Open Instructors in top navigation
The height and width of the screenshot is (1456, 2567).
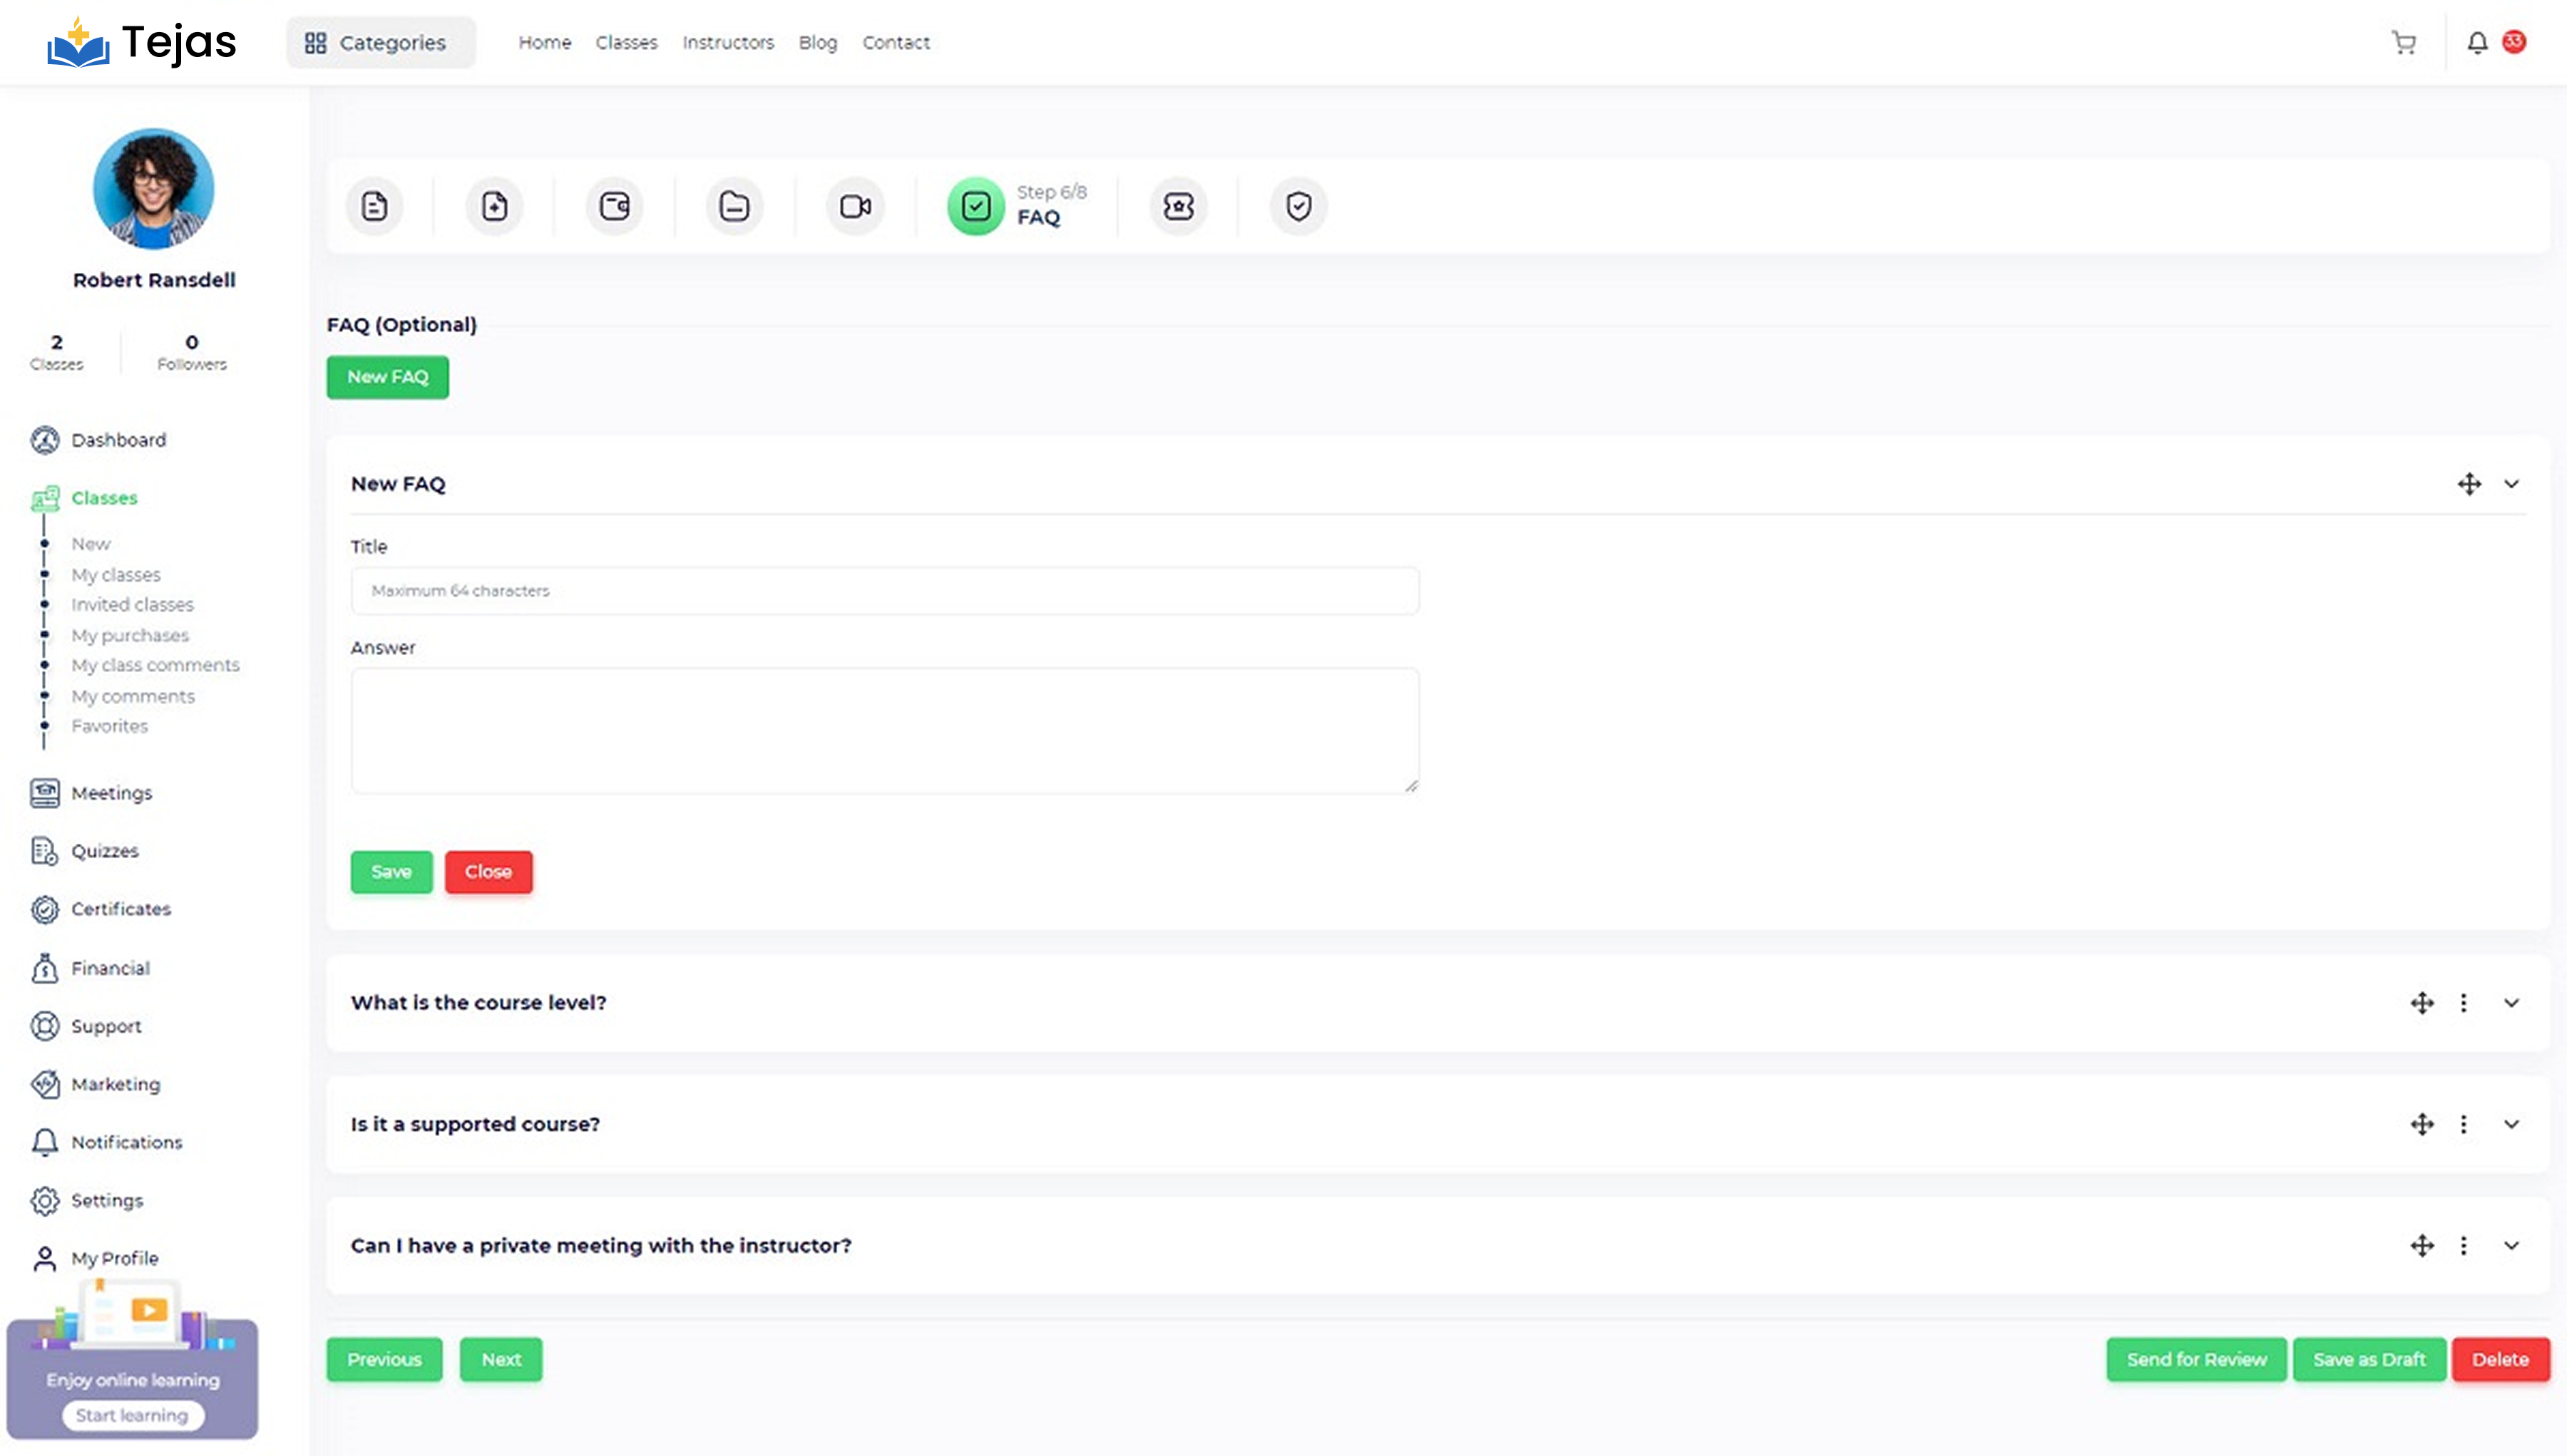click(727, 42)
